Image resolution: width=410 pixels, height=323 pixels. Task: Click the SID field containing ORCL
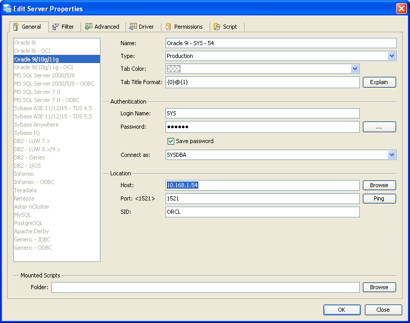[x=262, y=212]
